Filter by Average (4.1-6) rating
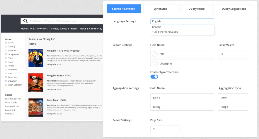The image size is (259, 139). (x=12, y=106)
